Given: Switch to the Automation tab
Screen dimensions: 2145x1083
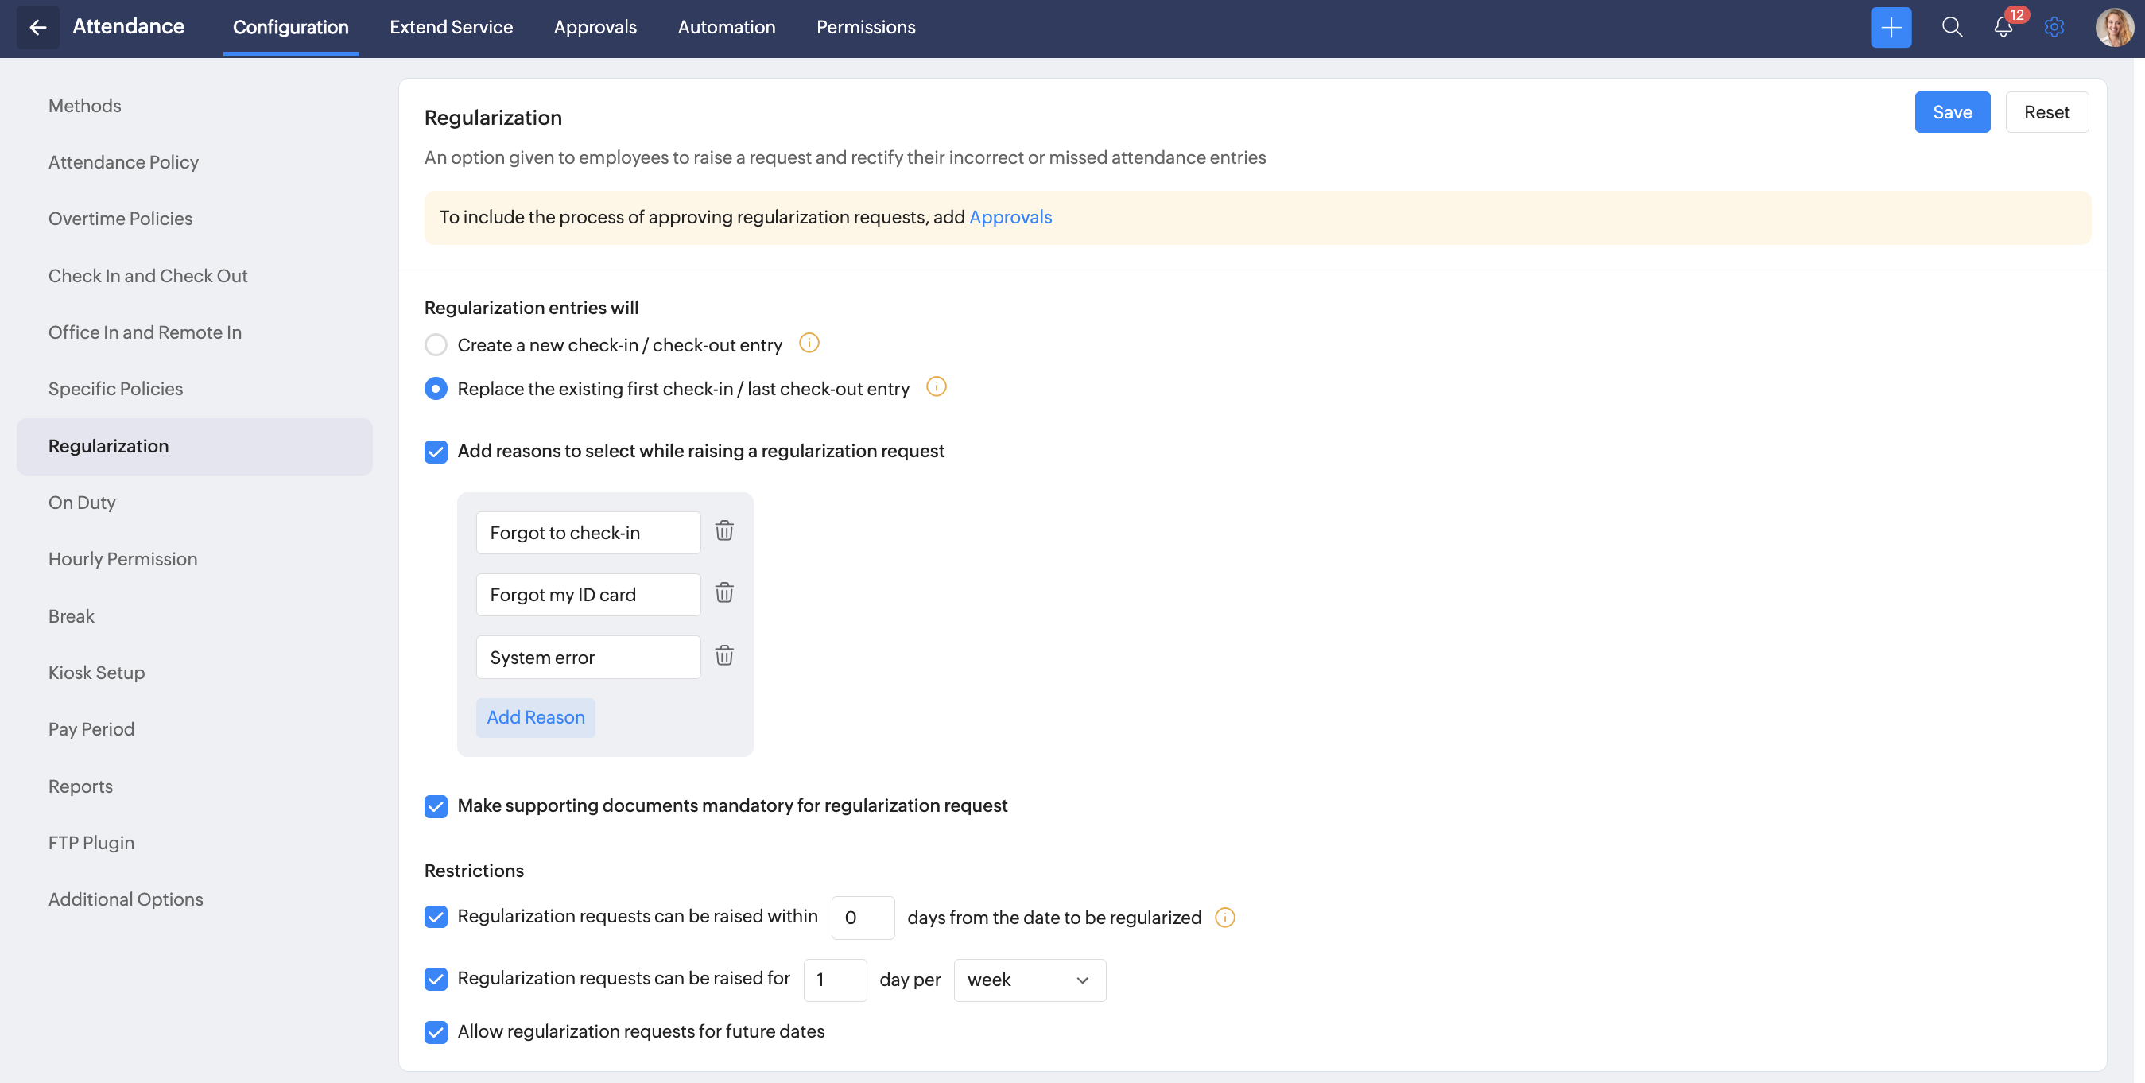Looking at the screenshot, I should [726, 28].
